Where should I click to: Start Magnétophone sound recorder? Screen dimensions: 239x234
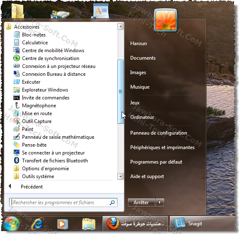[39, 106]
